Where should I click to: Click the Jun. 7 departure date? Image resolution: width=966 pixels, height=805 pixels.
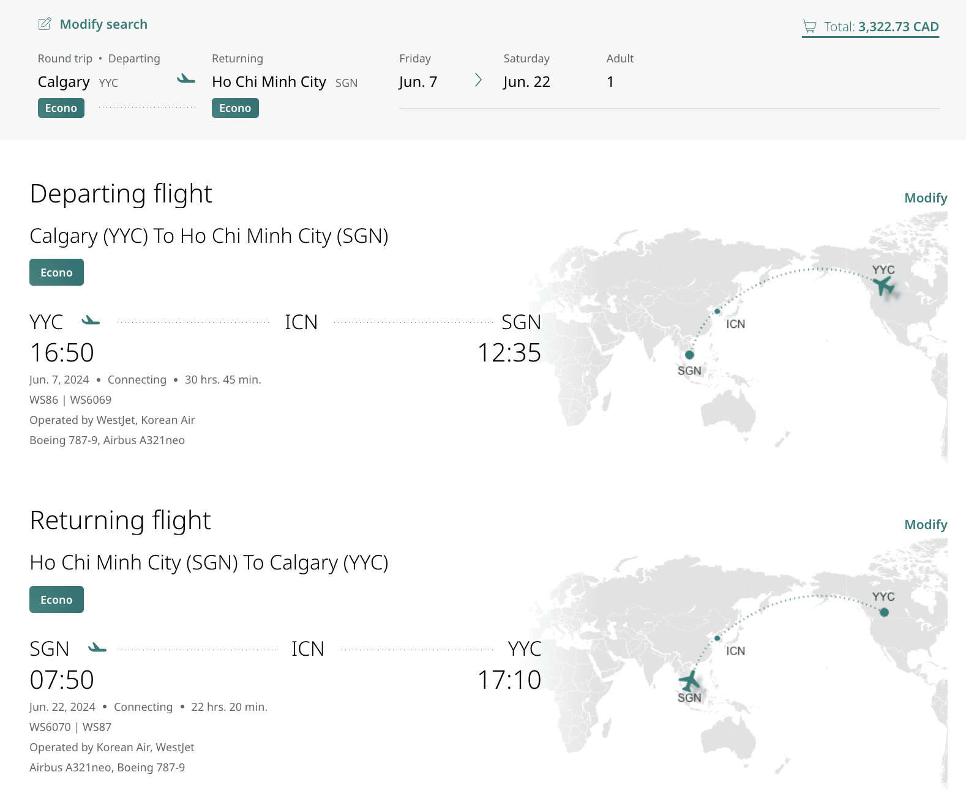click(418, 82)
